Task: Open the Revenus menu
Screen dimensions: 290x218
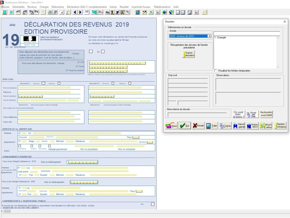Action: tap(32, 7)
